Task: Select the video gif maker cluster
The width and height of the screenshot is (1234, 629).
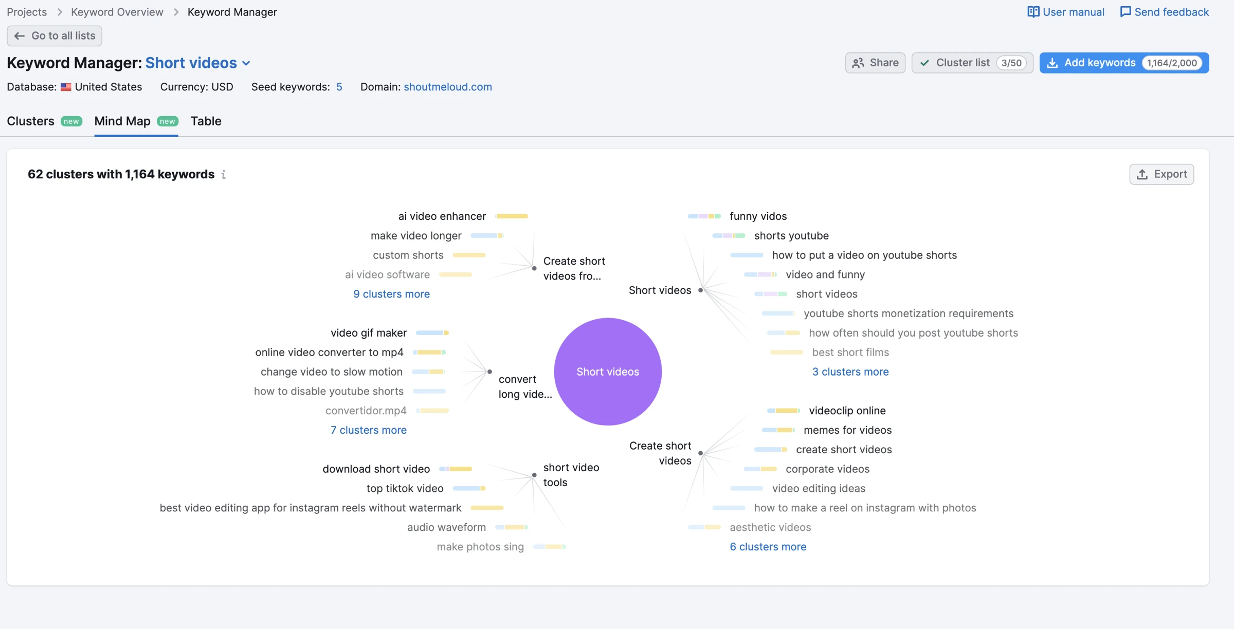Action: pos(369,333)
